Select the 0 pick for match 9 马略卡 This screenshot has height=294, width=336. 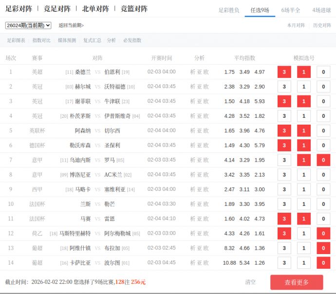[x=323, y=189]
